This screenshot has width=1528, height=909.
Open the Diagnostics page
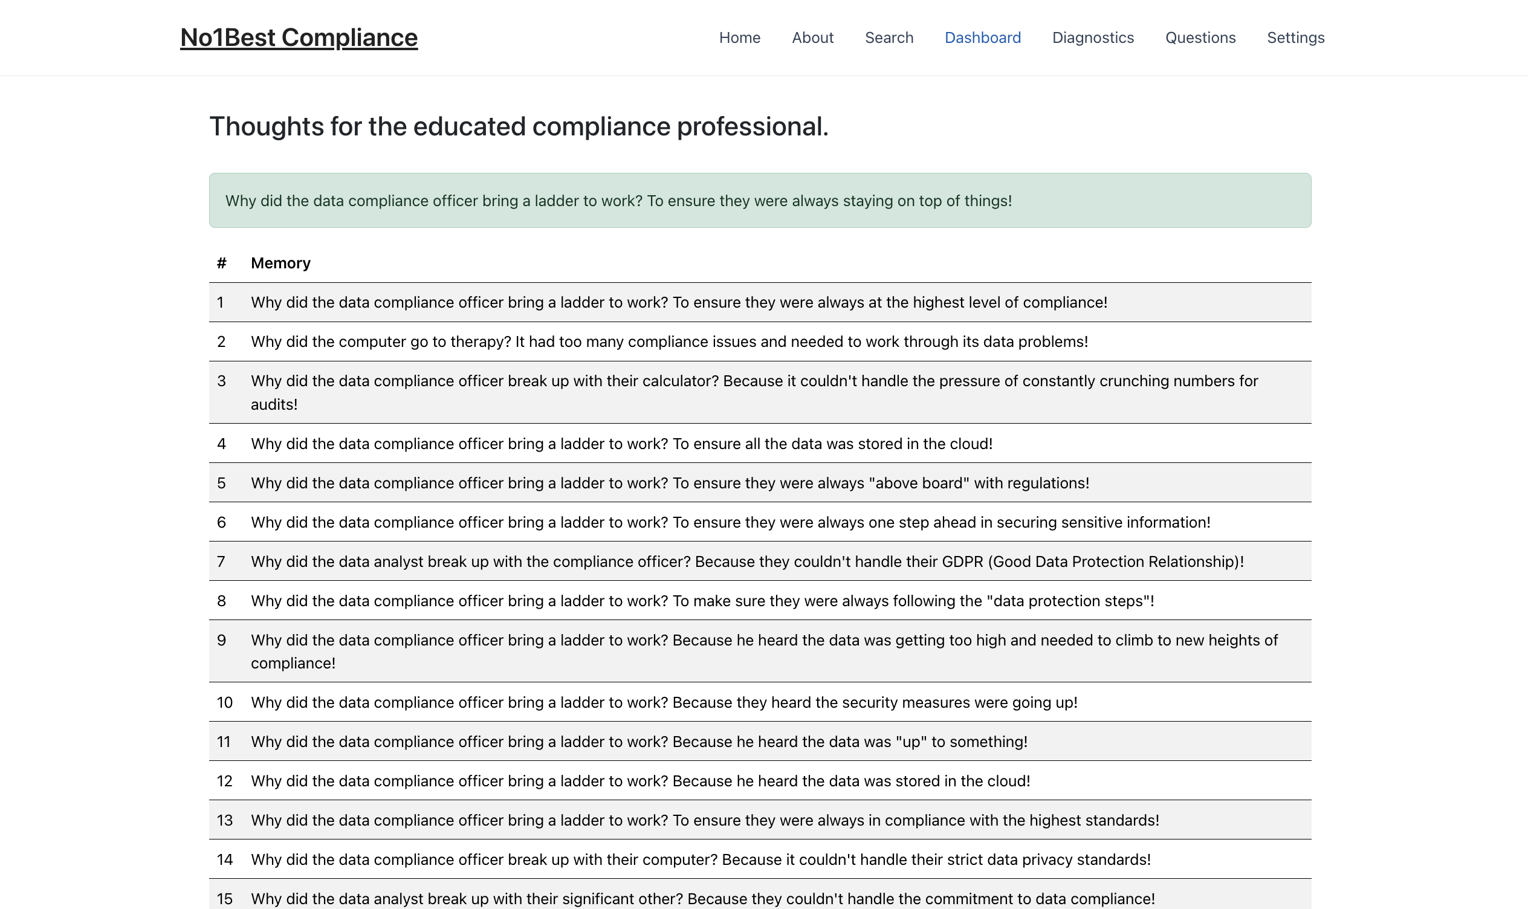pyautogui.click(x=1093, y=37)
